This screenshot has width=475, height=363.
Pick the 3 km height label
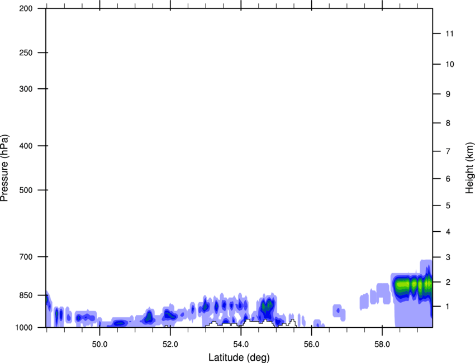point(448,257)
